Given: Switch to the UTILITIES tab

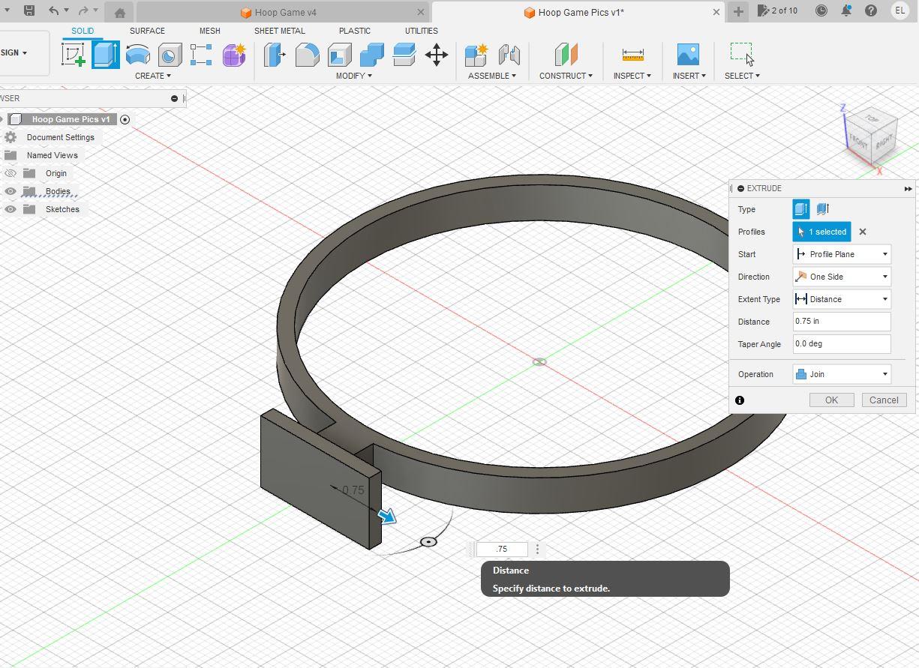Looking at the screenshot, I should 422,31.
